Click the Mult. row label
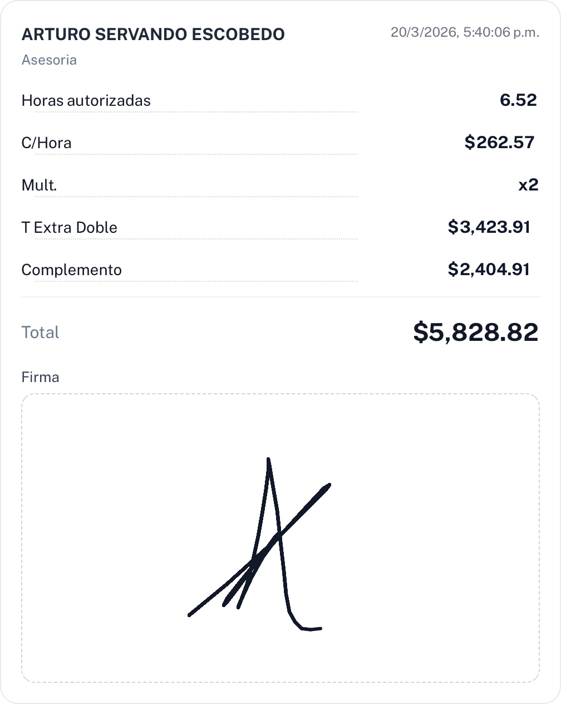Viewport: 561px width, 704px height. coord(39,185)
